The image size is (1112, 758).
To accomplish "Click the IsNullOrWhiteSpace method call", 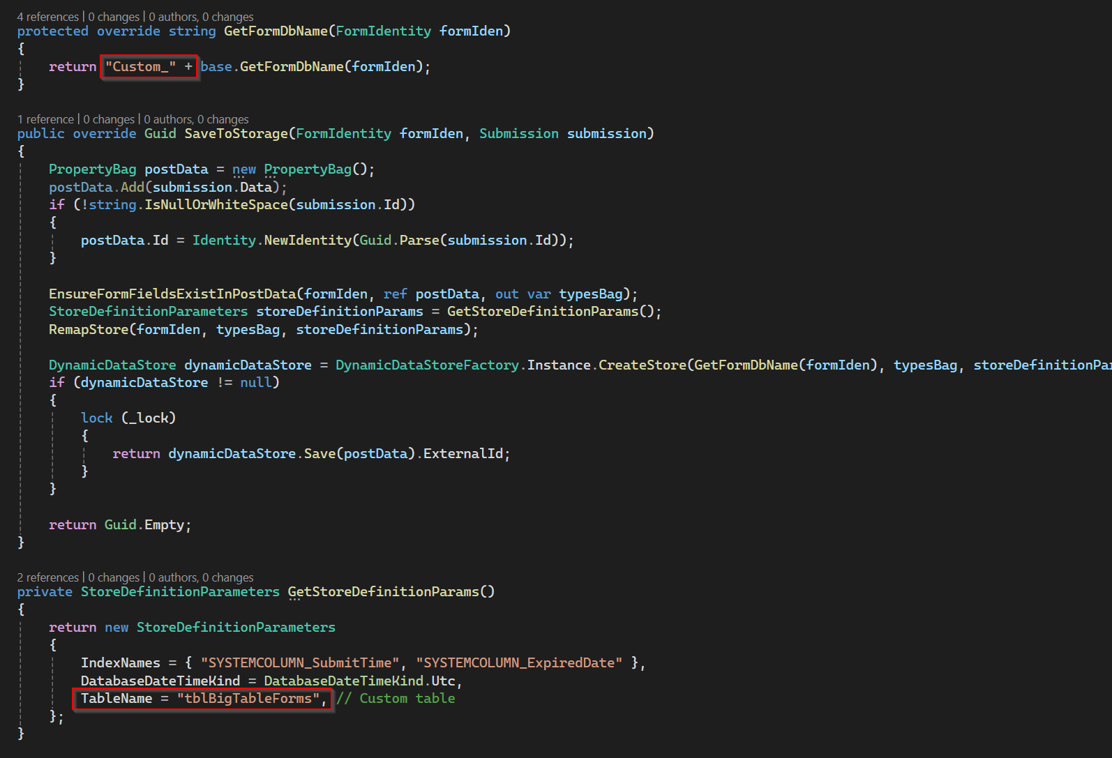I will point(216,205).
